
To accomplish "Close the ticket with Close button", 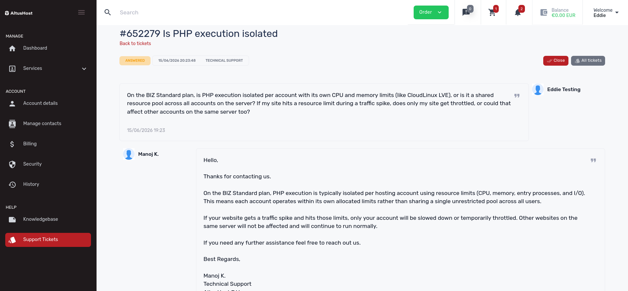I will pyautogui.click(x=556, y=61).
